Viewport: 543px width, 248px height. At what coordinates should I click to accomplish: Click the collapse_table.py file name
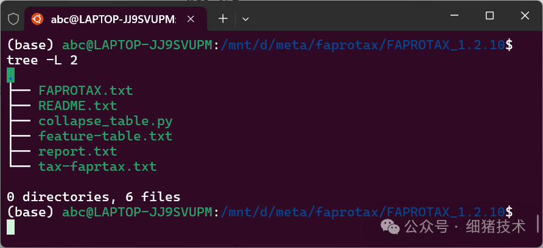pos(105,121)
